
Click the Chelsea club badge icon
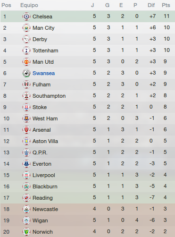(x=26, y=17)
